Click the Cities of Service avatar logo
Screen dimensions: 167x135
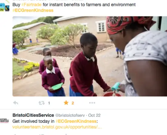click(x=4, y=120)
